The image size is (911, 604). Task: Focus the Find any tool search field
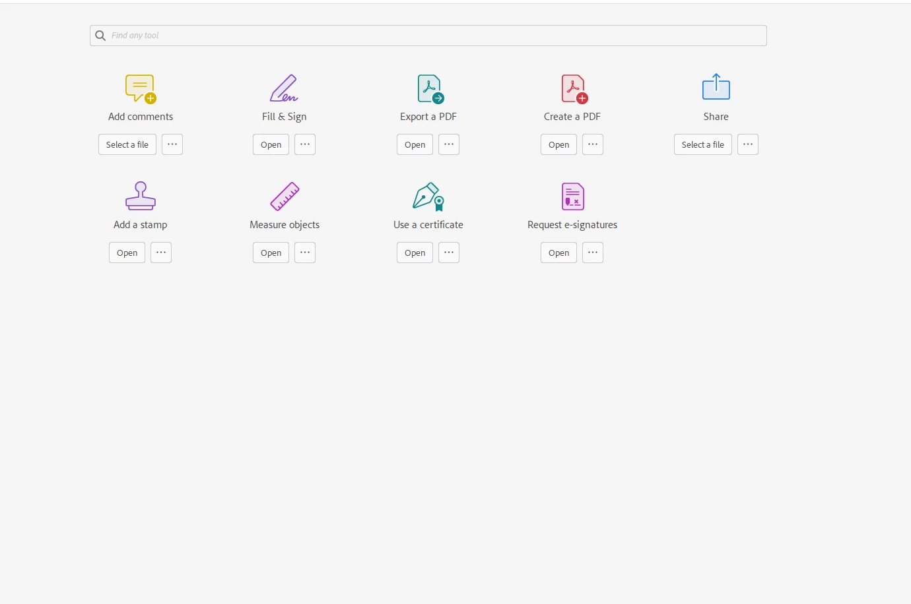click(428, 36)
